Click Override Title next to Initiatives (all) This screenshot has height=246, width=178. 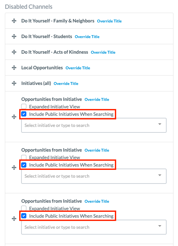coord(66,83)
